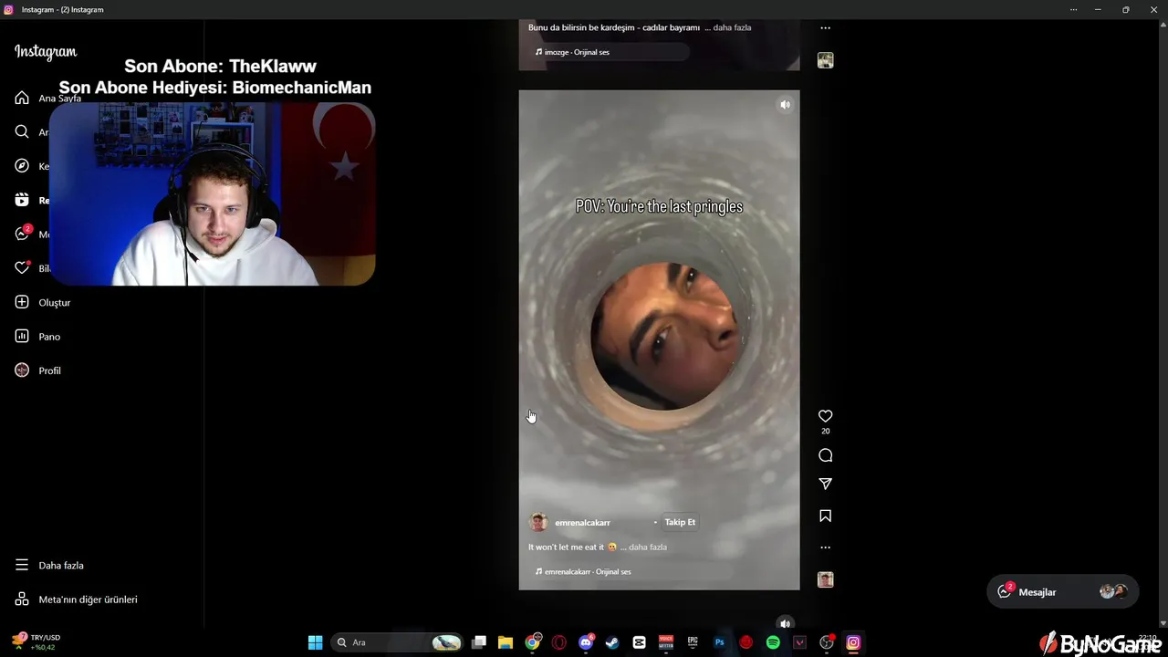The image size is (1168, 657).
Task: Open more options for the imozge reel
Action: (x=825, y=28)
